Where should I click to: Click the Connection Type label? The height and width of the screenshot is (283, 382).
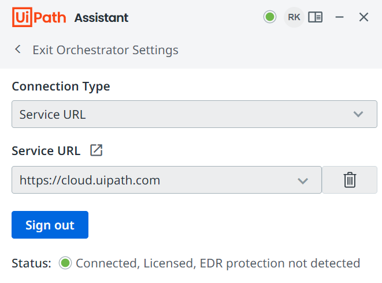pos(61,86)
